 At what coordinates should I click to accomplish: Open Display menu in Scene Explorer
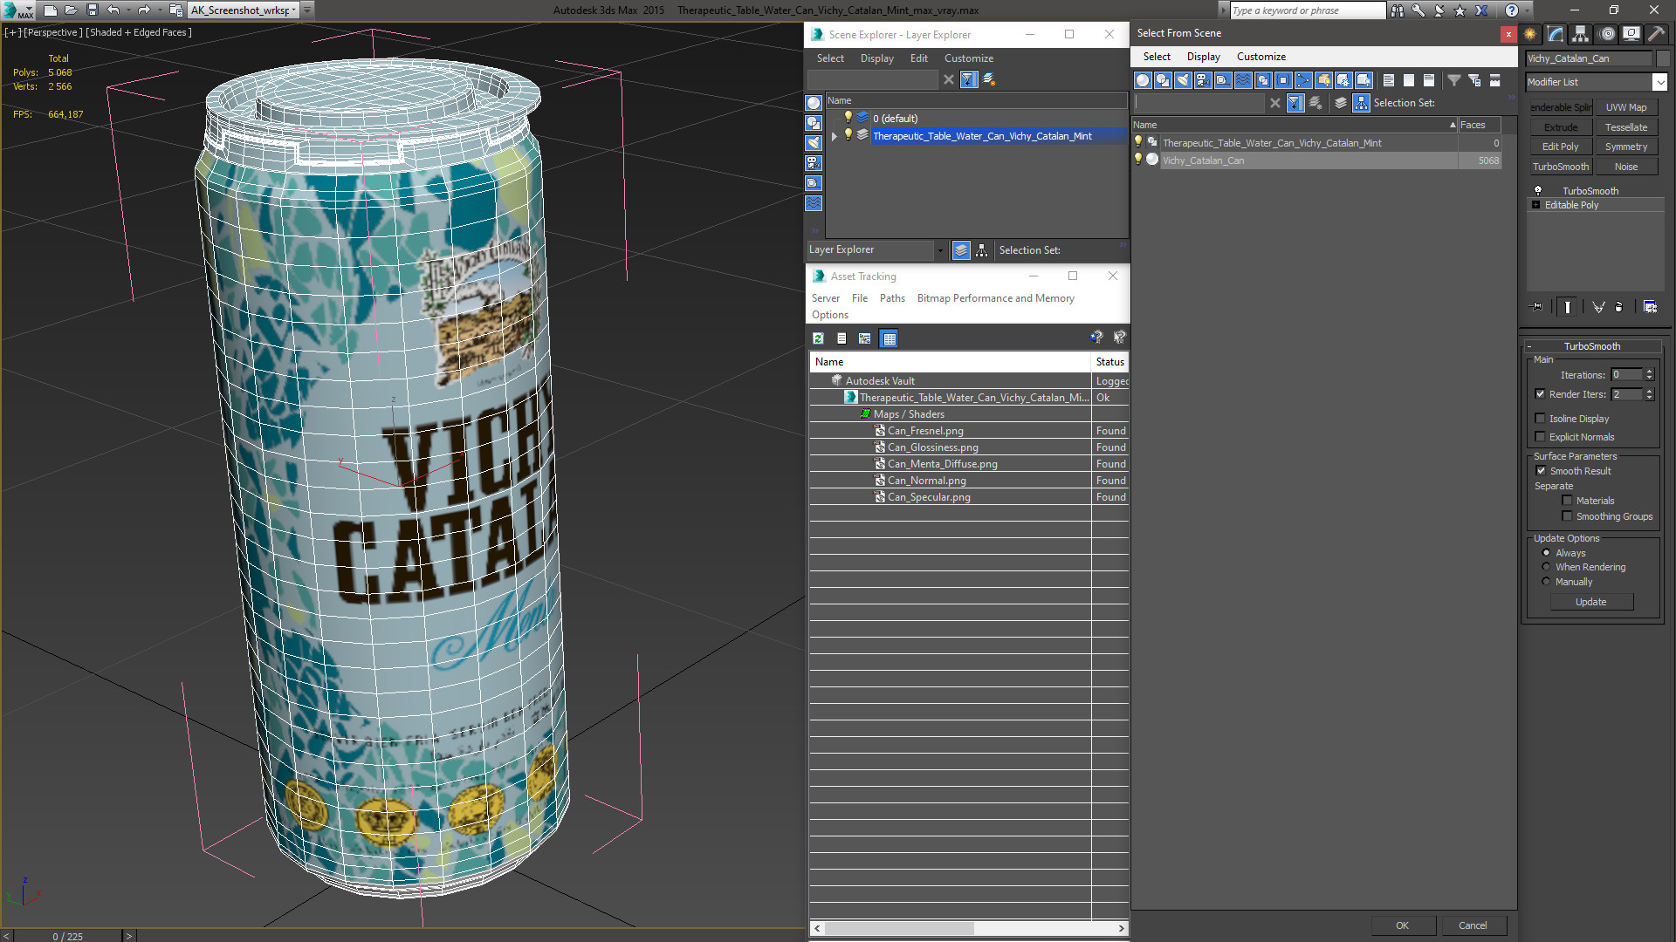(x=876, y=58)
